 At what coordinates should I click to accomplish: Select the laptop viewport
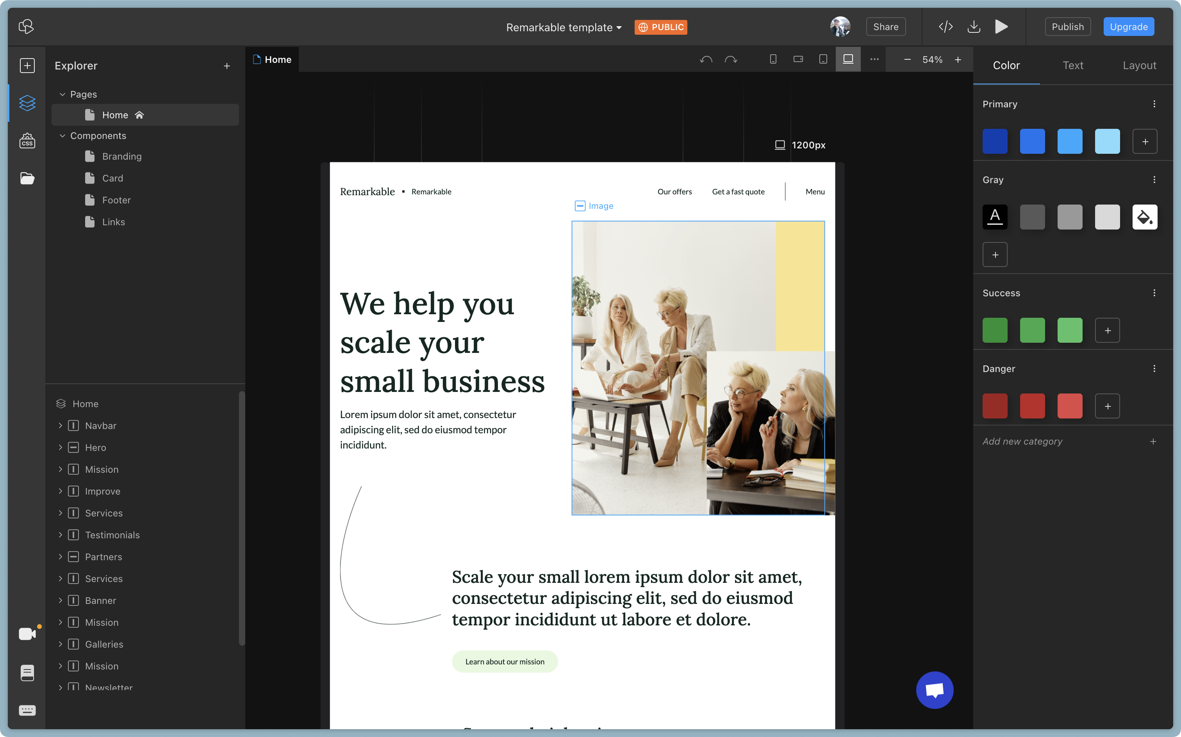coord(848,59)
